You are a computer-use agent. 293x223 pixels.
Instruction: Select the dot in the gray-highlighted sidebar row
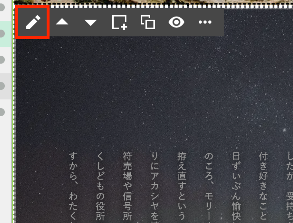[2, 86]
